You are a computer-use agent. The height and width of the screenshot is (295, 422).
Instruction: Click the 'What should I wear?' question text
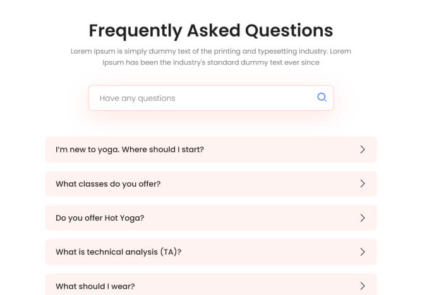(95, 286)
